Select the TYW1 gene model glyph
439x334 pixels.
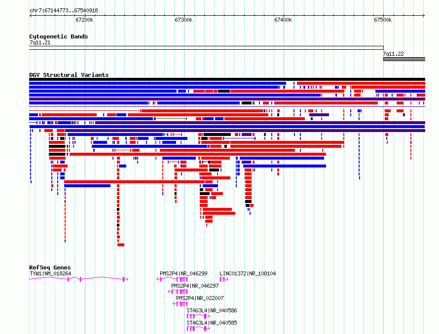click(x=78, y=279)
